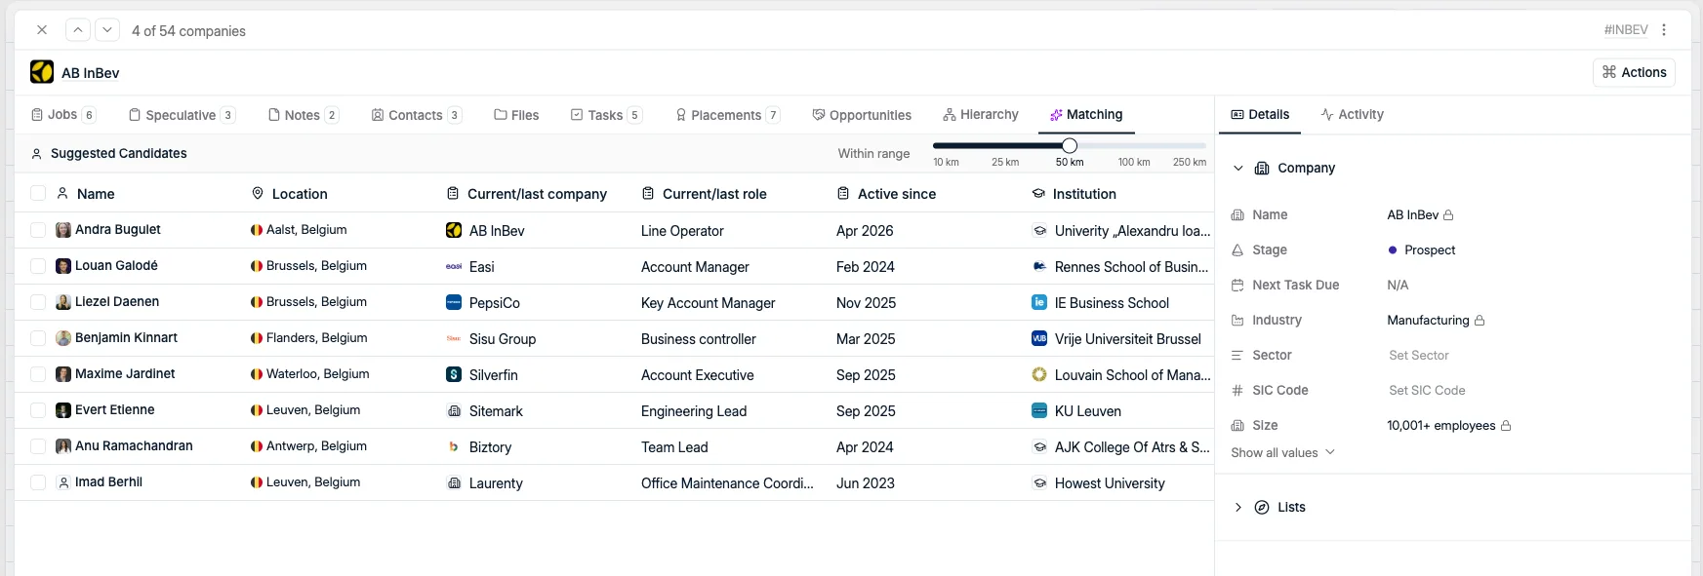Open the Placements tab
The image size is (1703, 576).
[x=728, y=115]
